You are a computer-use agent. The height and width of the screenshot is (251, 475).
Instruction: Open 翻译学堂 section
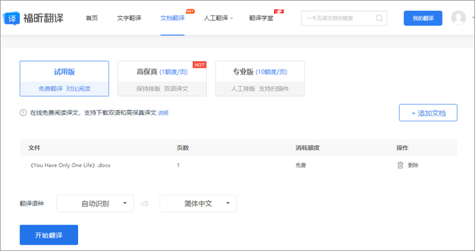coord(261,18)
